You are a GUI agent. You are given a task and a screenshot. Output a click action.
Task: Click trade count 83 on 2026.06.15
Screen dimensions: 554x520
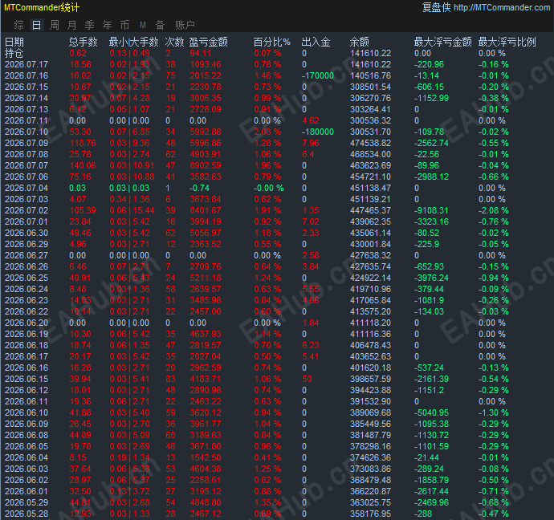click(170, 379)
